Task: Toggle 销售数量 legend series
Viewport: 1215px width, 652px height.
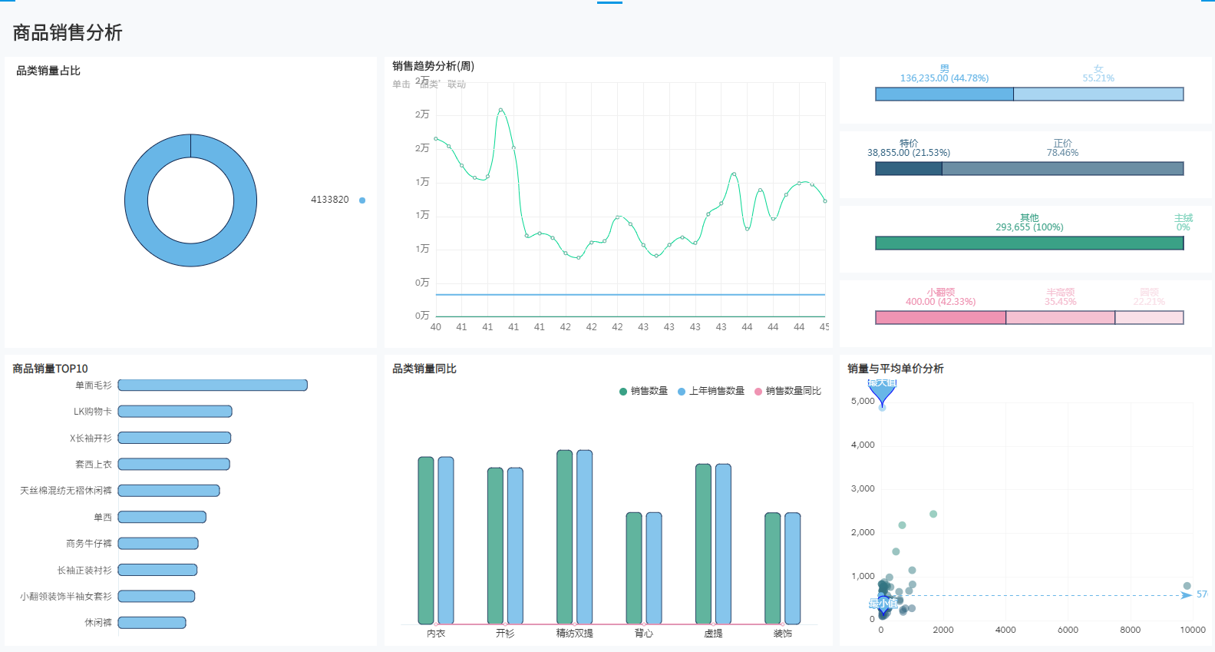Action: click(x=643, y=391)
